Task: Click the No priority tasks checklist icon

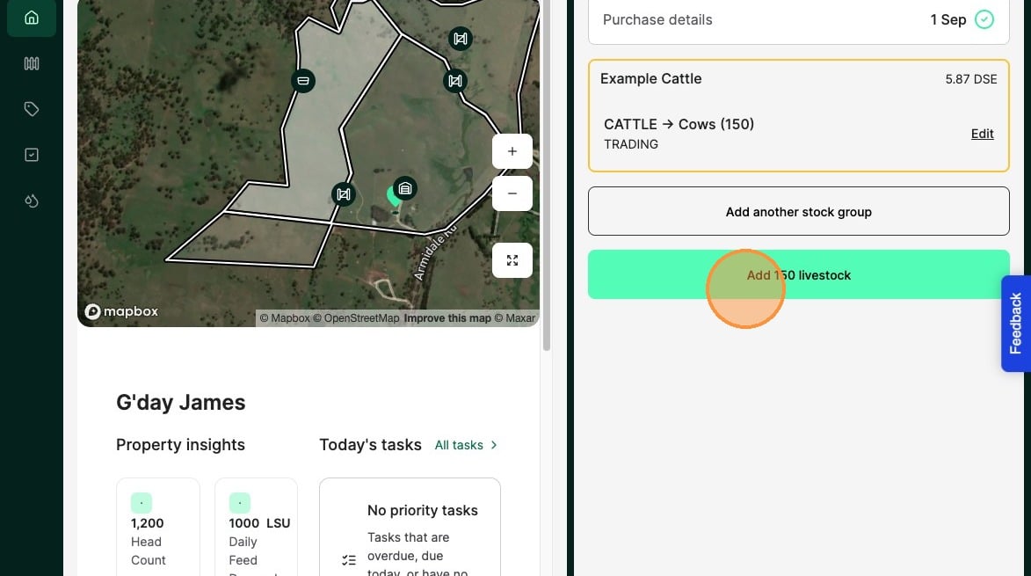Action: pyautogui.click(x=348, y=560)
